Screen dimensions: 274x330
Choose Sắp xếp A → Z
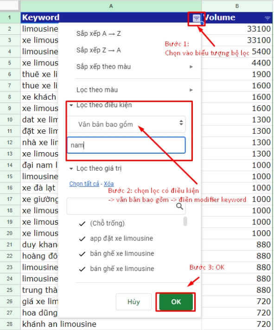click(x=98, y=33)
